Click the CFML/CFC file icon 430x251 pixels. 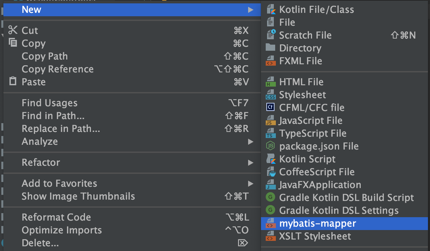click(x=271, y=108)
